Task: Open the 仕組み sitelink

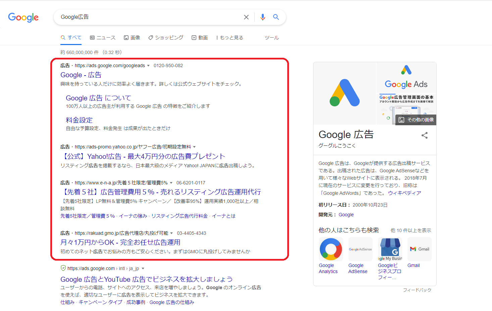Action: tap(67, 302)
